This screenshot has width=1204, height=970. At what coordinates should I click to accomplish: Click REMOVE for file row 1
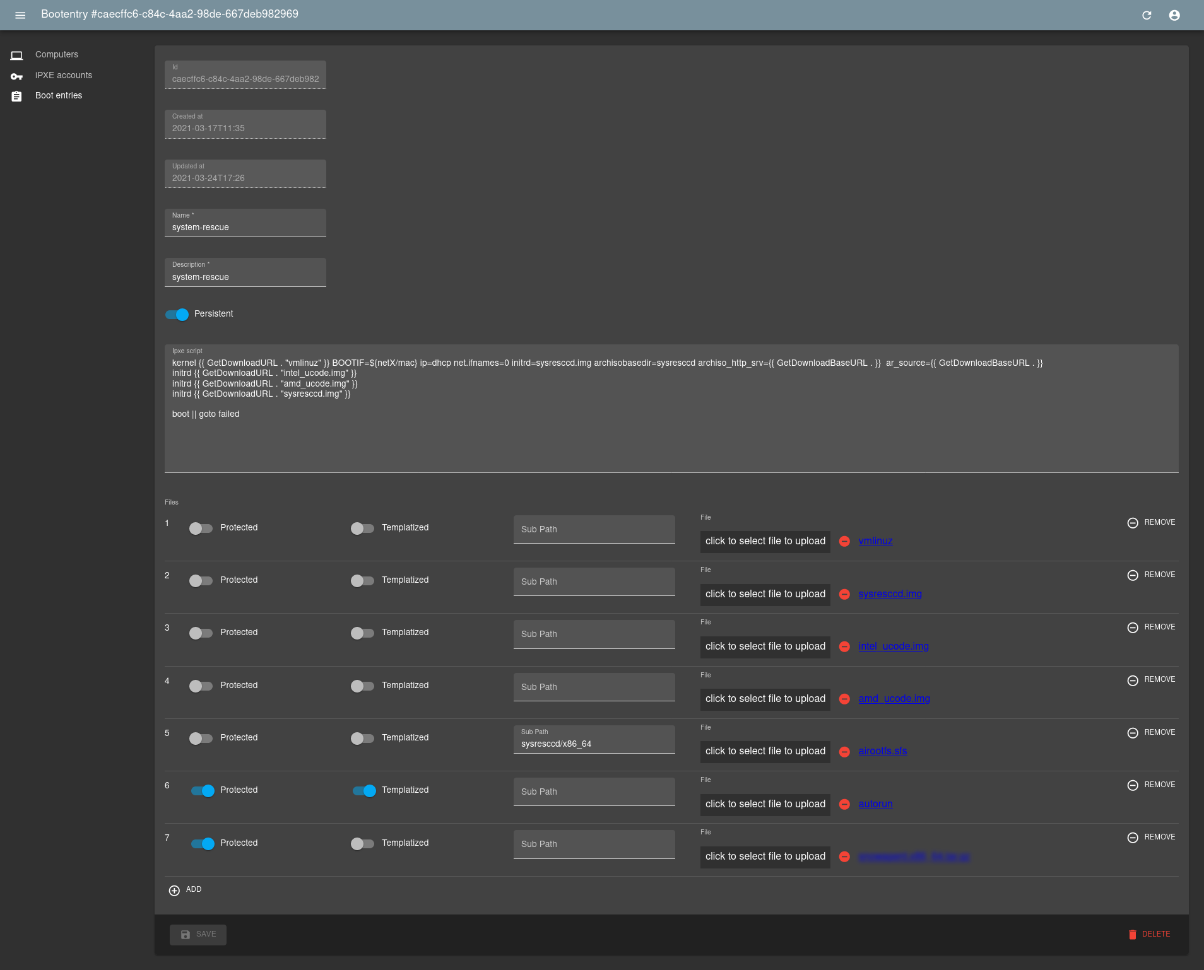tap(1152, 523)
